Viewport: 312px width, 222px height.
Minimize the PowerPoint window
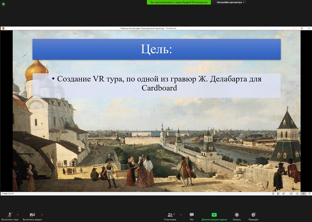[294, 28]
